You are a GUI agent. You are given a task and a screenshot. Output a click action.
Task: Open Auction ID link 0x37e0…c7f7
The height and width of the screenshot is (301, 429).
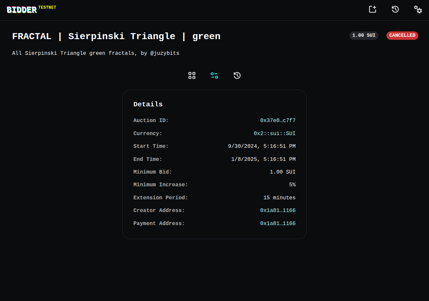(278, 120)
